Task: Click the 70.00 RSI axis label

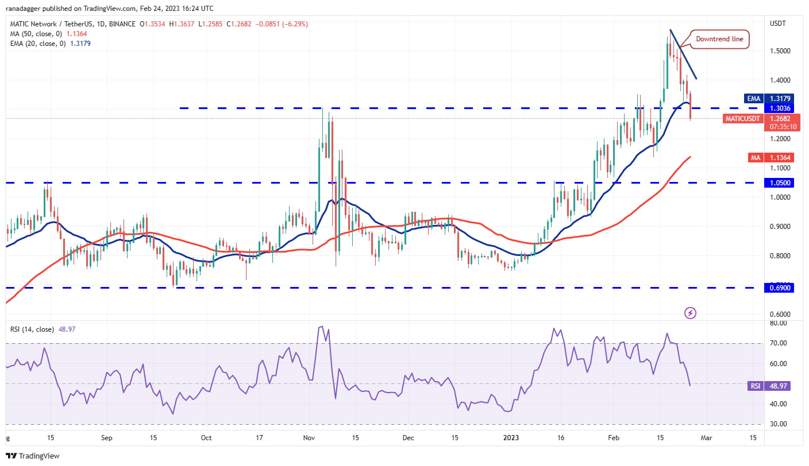Action: click(779, 343)
